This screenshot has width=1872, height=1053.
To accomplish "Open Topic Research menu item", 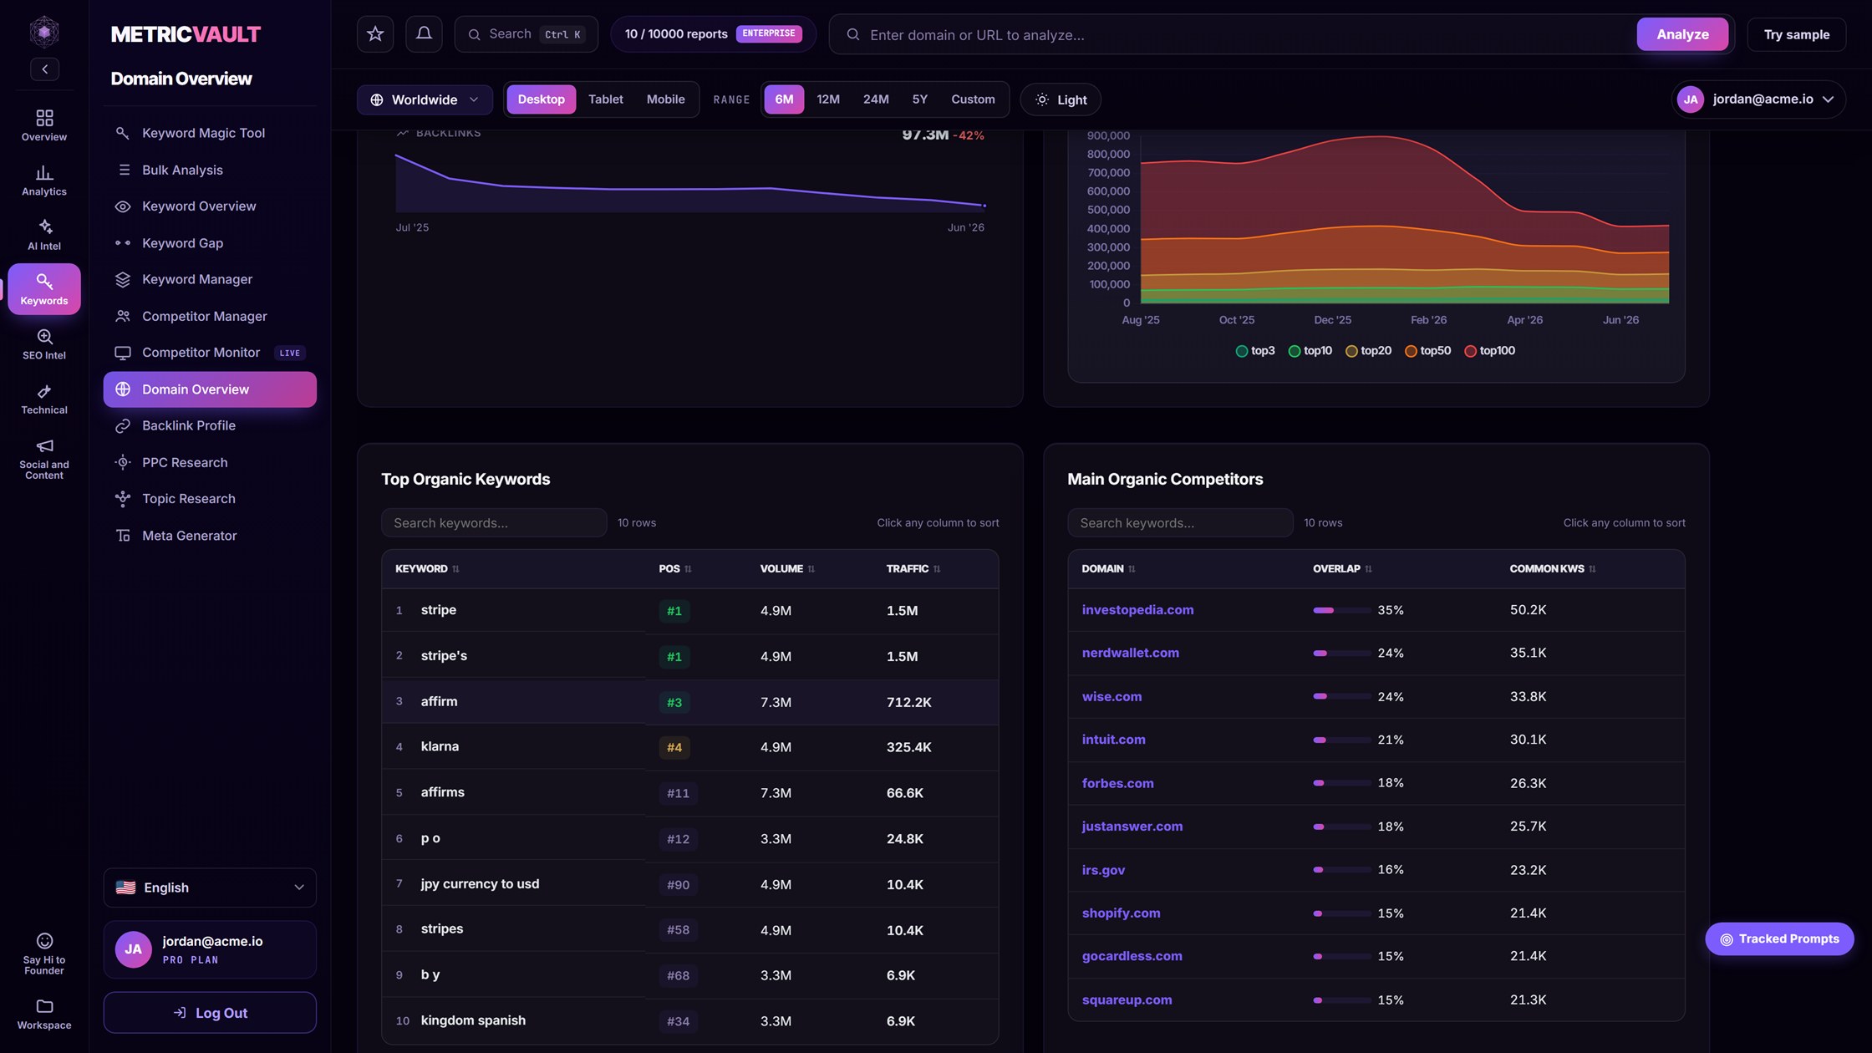I will [x=210, y=499].
